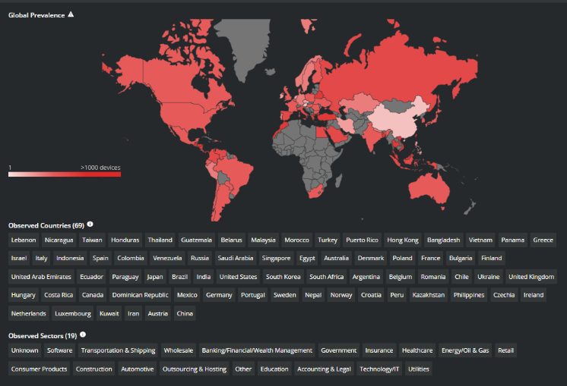The width and height of the screenshot is (567, 386).
Task: Click the Bangladesh tag
Action: 444,240
